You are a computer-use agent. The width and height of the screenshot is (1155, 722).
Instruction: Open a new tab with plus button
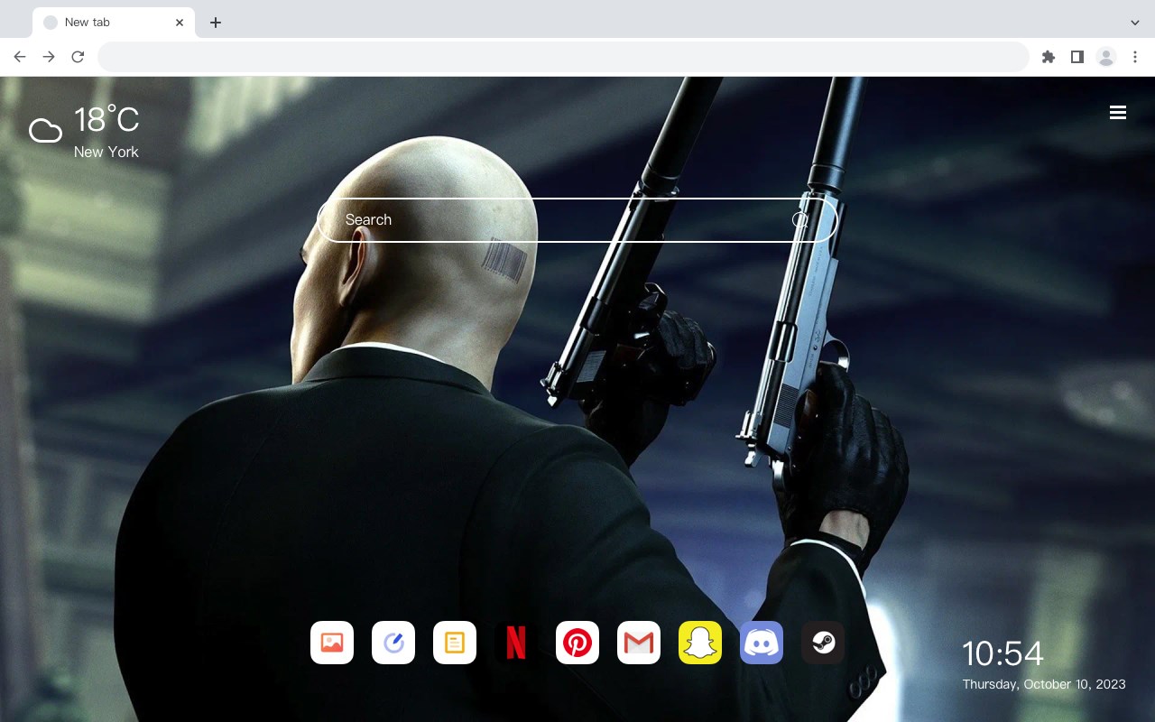tap(215, 23)
